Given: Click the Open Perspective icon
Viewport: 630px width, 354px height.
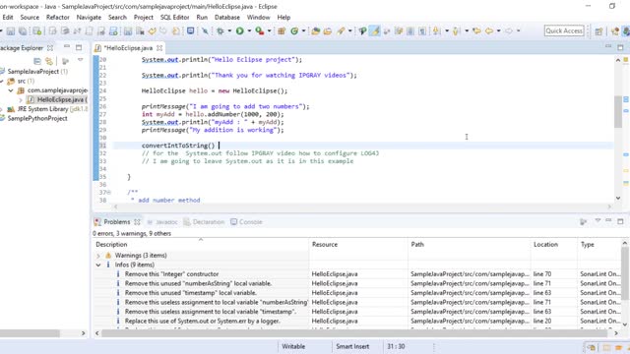Looking at the screenshot, I should click(x=599, y=31).
